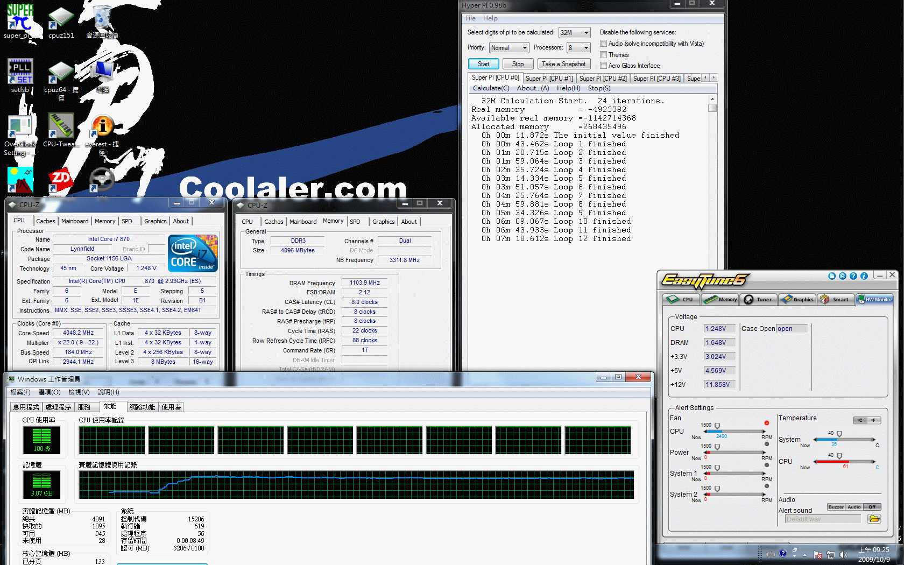Screen dimensions: 904x565
Task: Click the Default.wav alert sound field
Action: pos(823,519)
